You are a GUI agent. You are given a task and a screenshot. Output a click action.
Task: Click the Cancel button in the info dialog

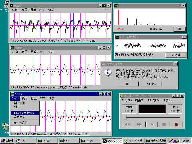tap(151, 84)
